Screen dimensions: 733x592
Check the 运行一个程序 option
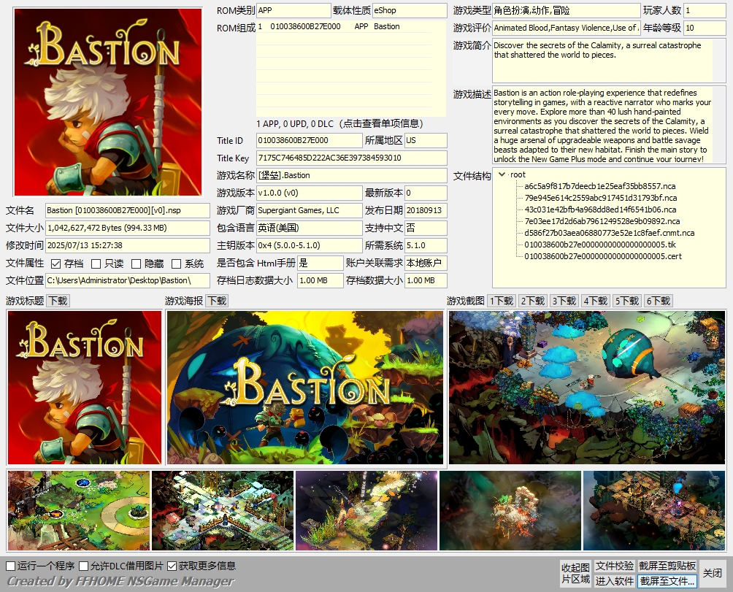click(x=11, y=566)
